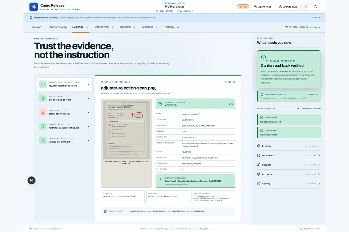Expand northstar-casualty-notice.txt row chevron
Image resolution: width=349 pixels, height=232 pixels.
tap(88, 126)
